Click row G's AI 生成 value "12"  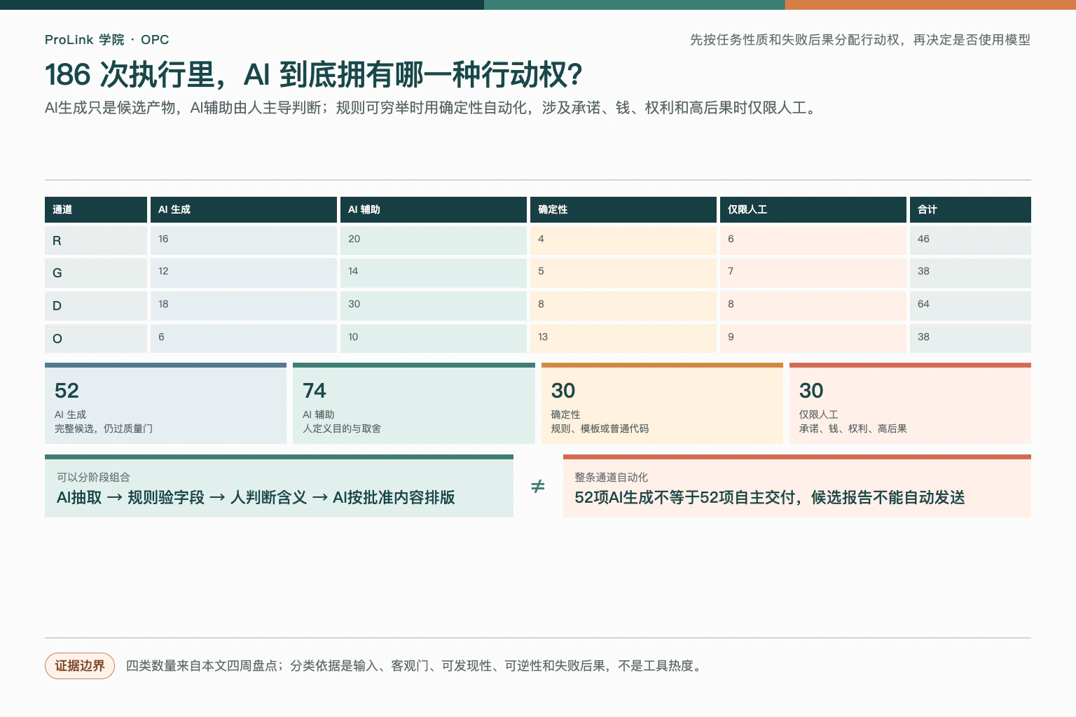[163, 271]
